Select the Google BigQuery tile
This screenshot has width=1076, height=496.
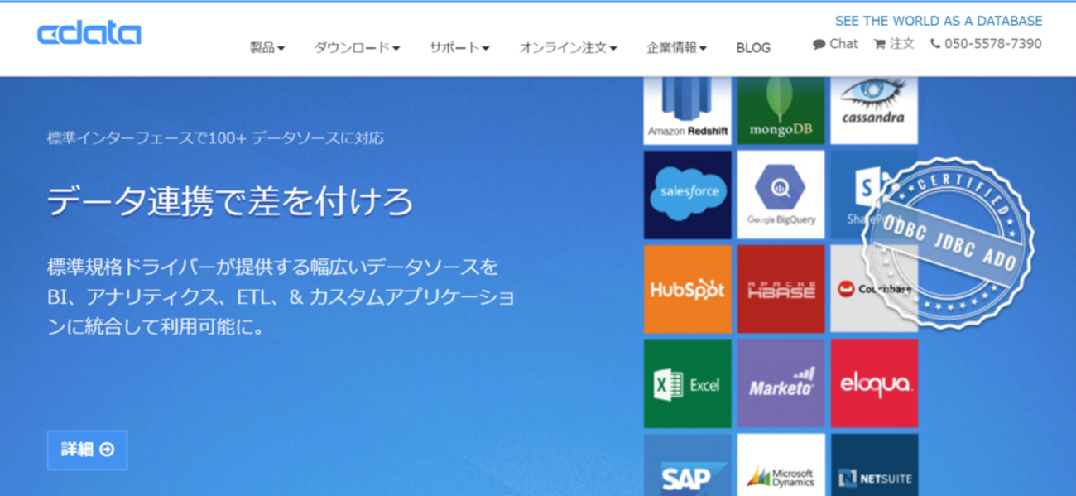pos(781,195)
